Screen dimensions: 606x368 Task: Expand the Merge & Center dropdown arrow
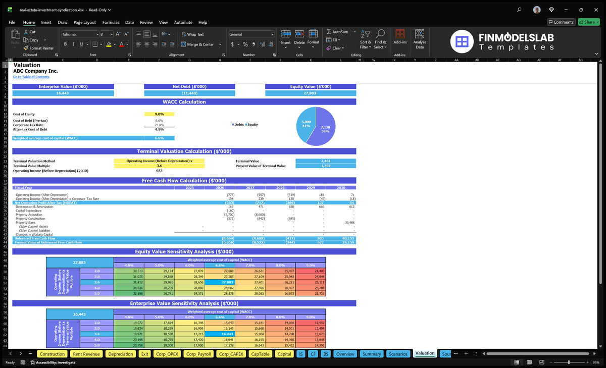coord(220,44)
